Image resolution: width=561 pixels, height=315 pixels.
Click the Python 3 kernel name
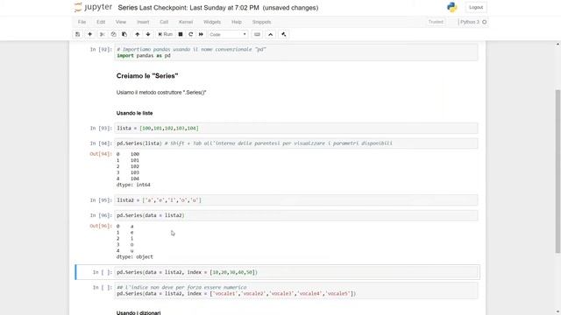click(x=470, y=22)
